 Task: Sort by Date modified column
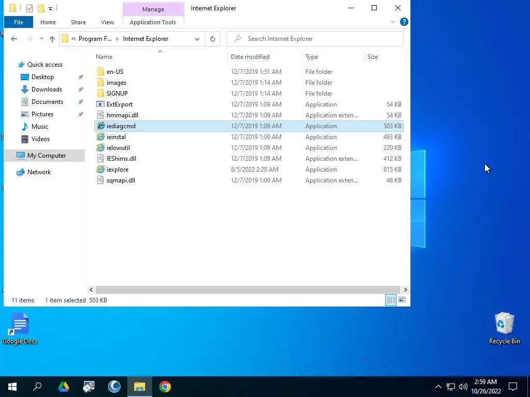[x=264, y=57]
